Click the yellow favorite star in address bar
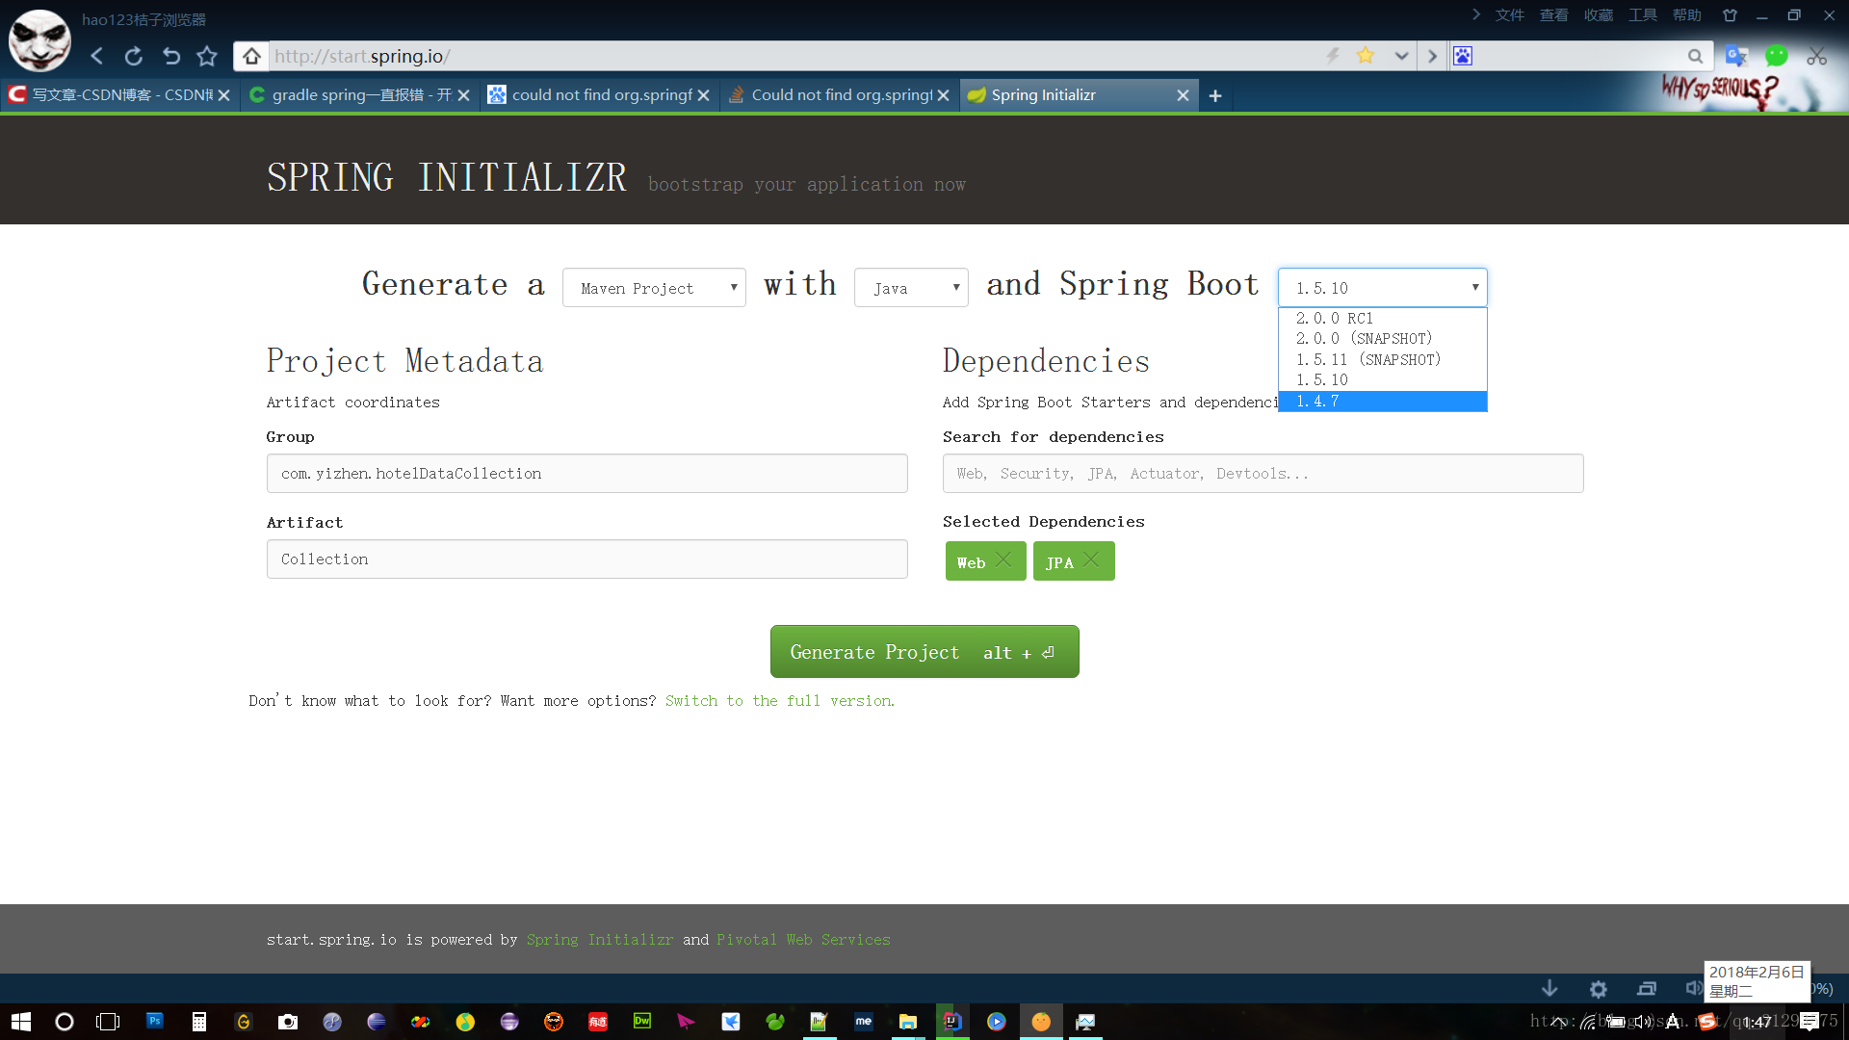Viewport: 1849px width, 1040px height. (x=1365, y=55)
